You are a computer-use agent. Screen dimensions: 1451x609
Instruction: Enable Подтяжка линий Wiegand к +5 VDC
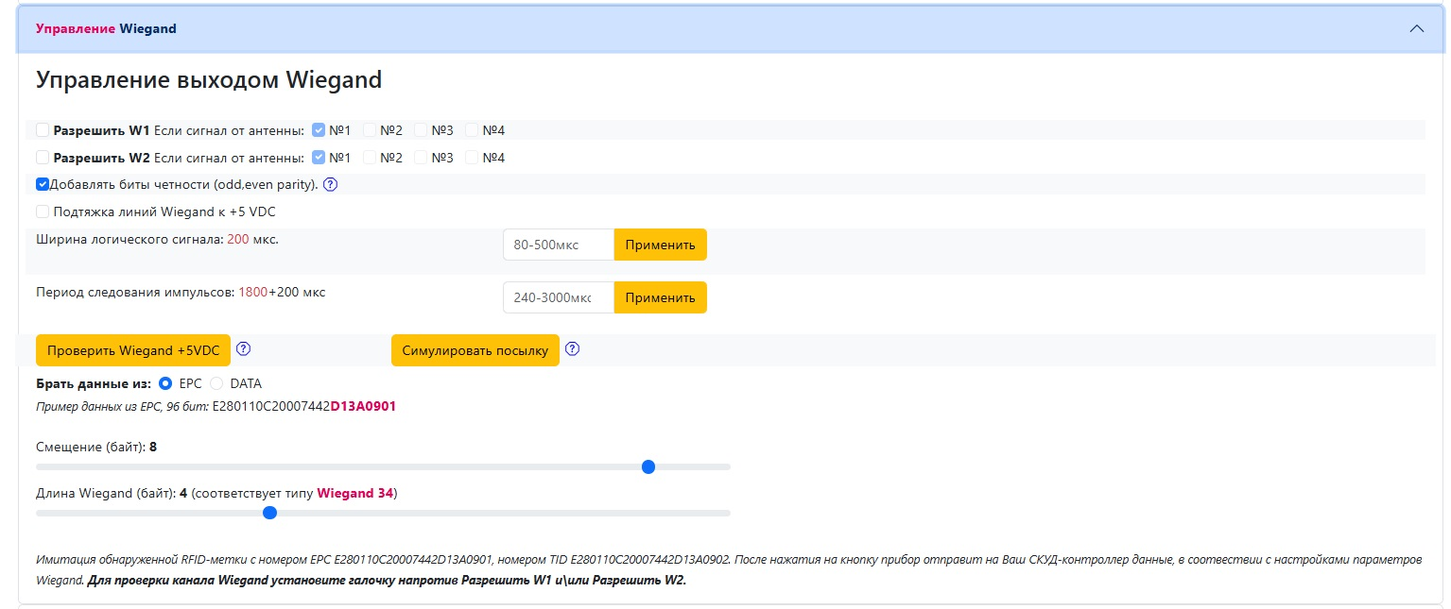[x=43, y=211]
